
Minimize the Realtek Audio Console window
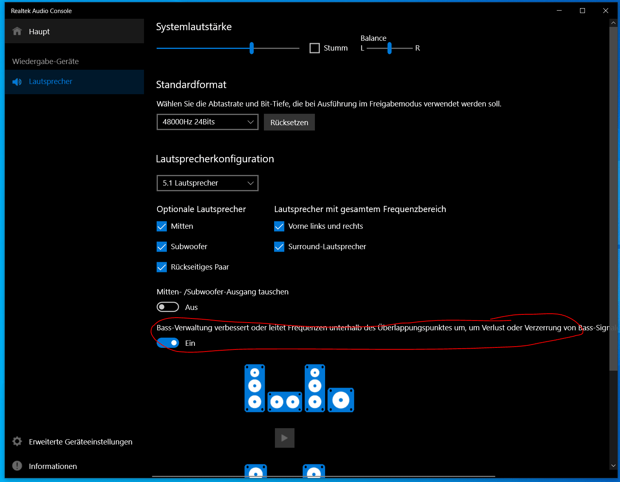click(x=559, y=11)
